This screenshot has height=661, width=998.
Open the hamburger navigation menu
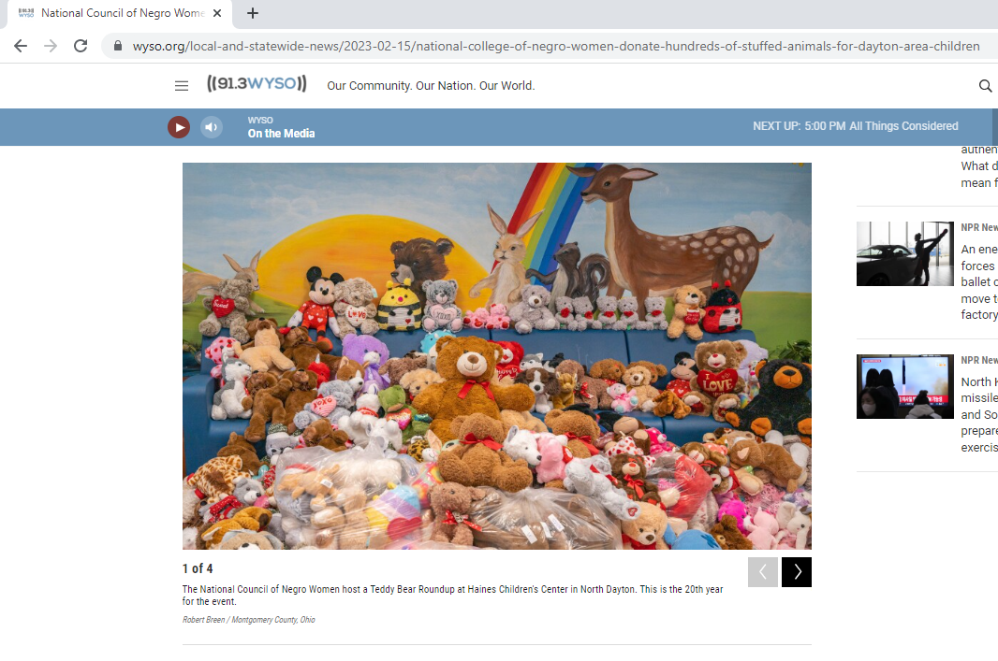[x=182, y=86]
